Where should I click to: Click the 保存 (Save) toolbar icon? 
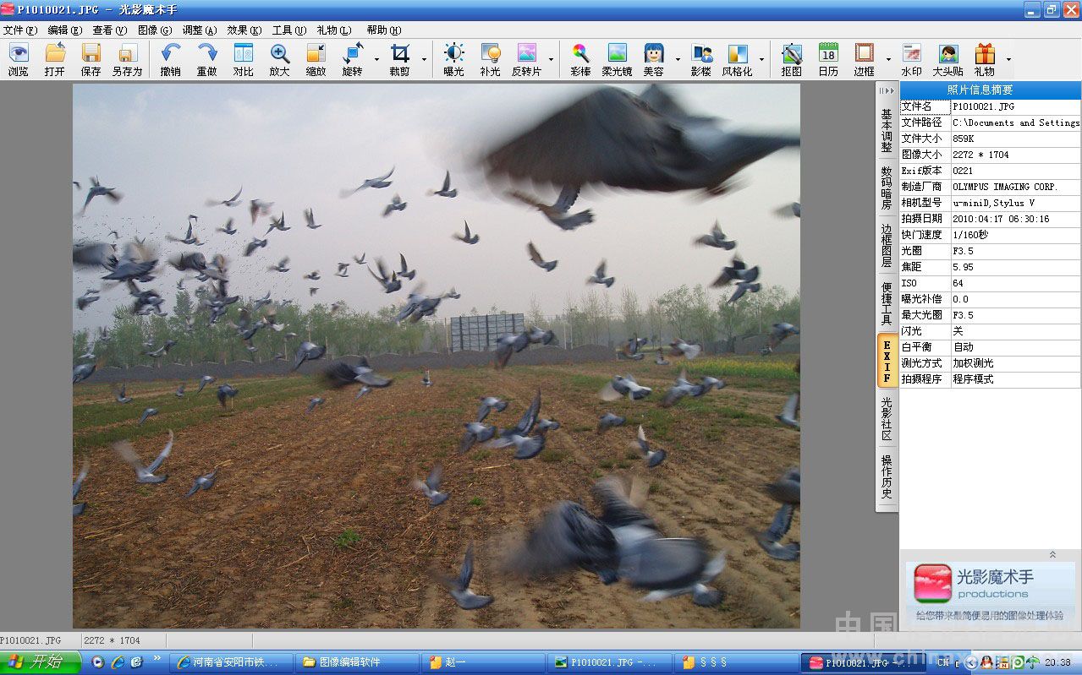pyautogui.click(x=91, y=59)
